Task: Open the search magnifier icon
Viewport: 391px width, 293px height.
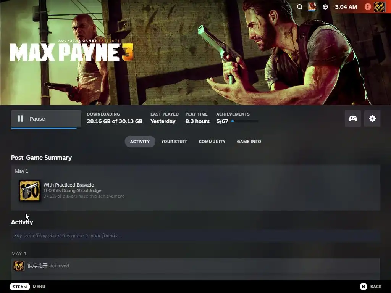Action: 299,7
